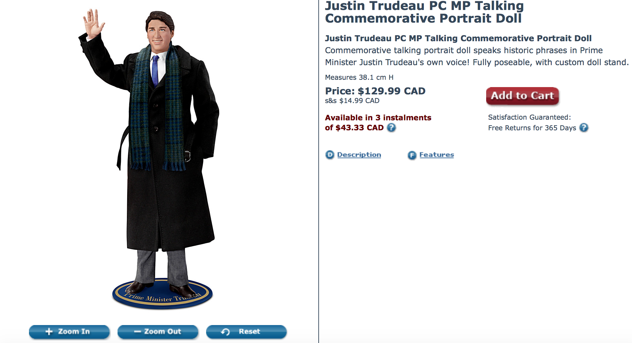
Task: Click the product title heading
Action: pos(424,12)
